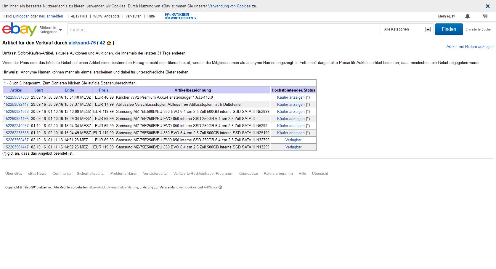Image resolution: width=496 pixels, height=269 pixels.
Task: Open eBay-AGB link
Action: pos(97,187)
